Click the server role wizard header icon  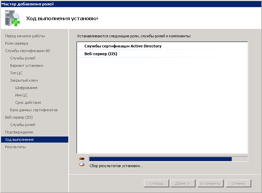[12, 18]
